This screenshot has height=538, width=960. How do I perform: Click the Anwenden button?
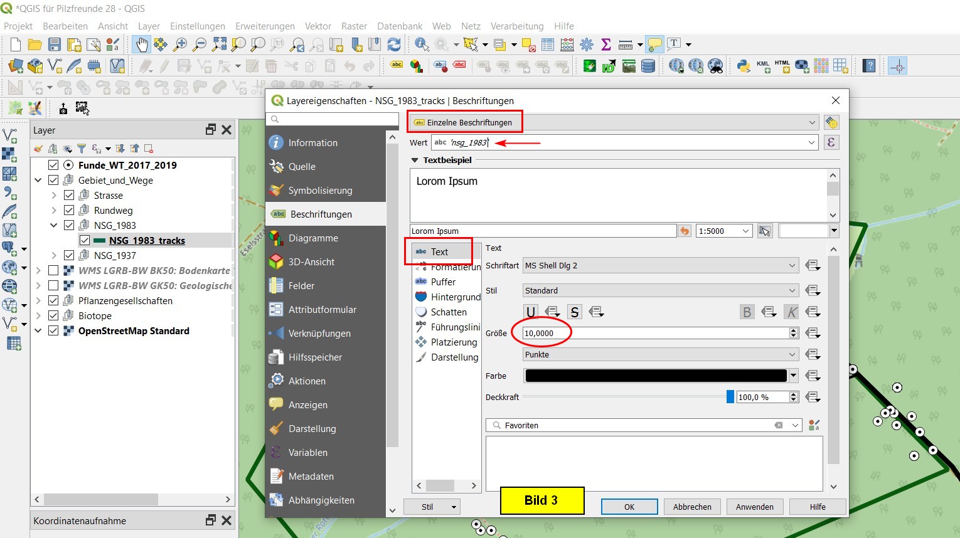(x=754, y=507)
